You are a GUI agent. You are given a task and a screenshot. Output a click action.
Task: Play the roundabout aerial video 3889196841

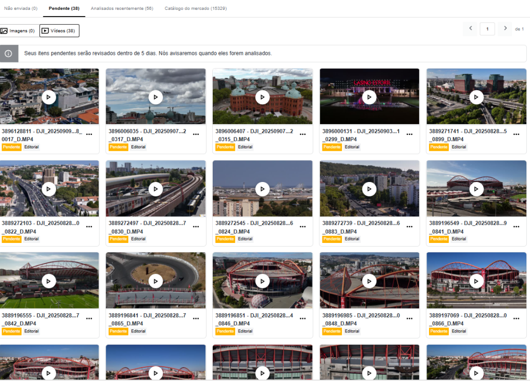coord(155,281)
